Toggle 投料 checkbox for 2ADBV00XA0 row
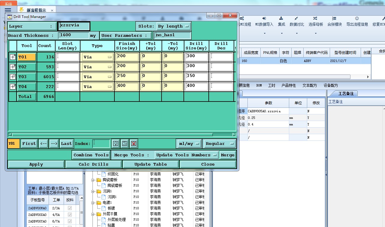The width and height of the screenshot is (385, 227). 70,214
